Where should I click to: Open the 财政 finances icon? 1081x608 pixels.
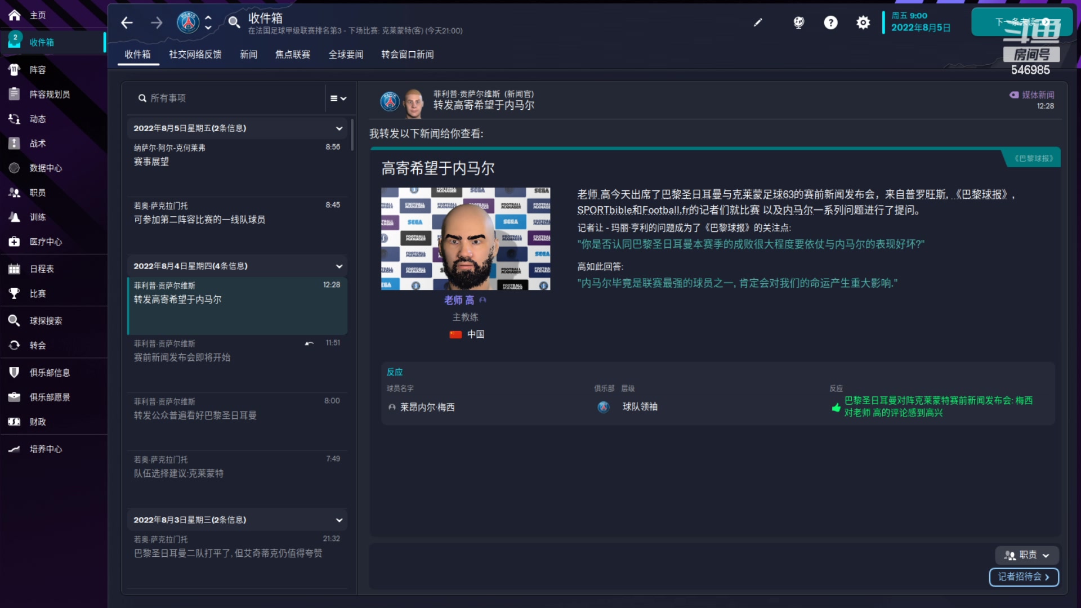pos(14,422)
